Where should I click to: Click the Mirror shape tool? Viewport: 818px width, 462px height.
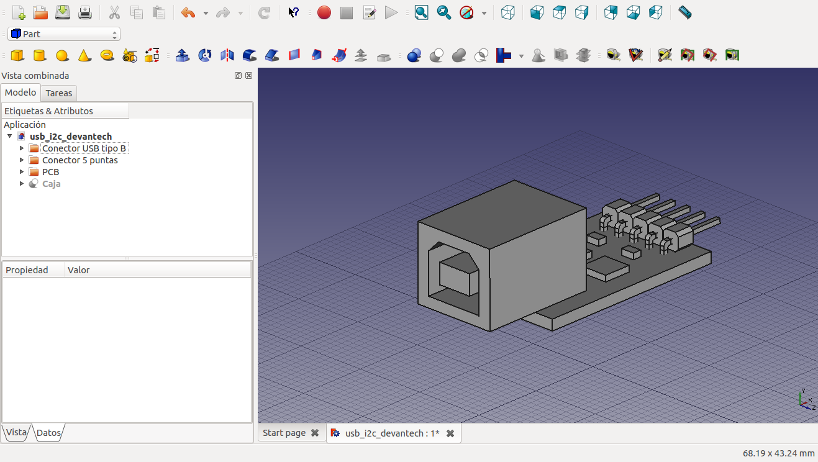[227, 56]
